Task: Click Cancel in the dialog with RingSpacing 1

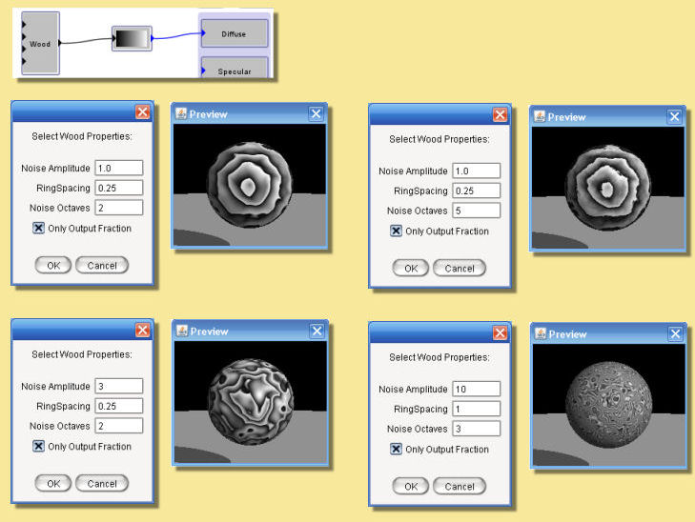Action: click(x=459, y=486)
